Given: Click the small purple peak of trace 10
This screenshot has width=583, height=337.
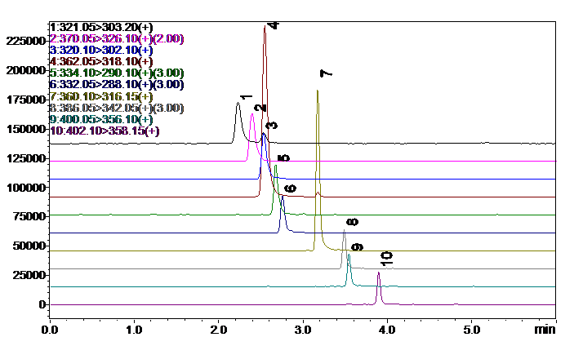Looking at the screenshot, I should click(x=379, y=274).
